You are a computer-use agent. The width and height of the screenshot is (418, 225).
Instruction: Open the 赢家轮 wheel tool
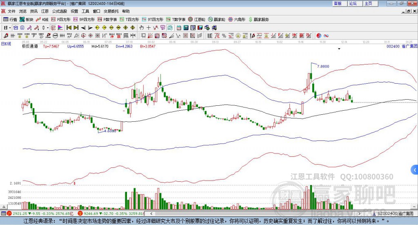tap(217, 20)
